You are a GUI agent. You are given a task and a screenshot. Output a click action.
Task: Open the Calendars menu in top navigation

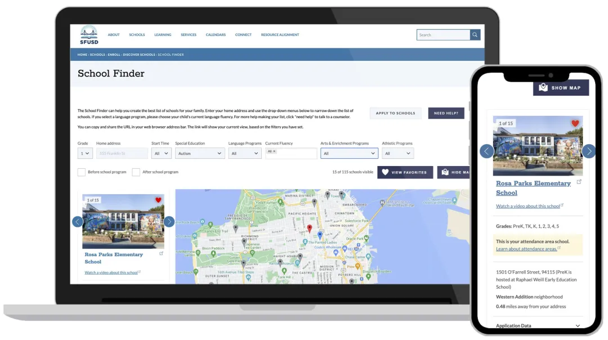pyautogui.click(x=216, y=35)
